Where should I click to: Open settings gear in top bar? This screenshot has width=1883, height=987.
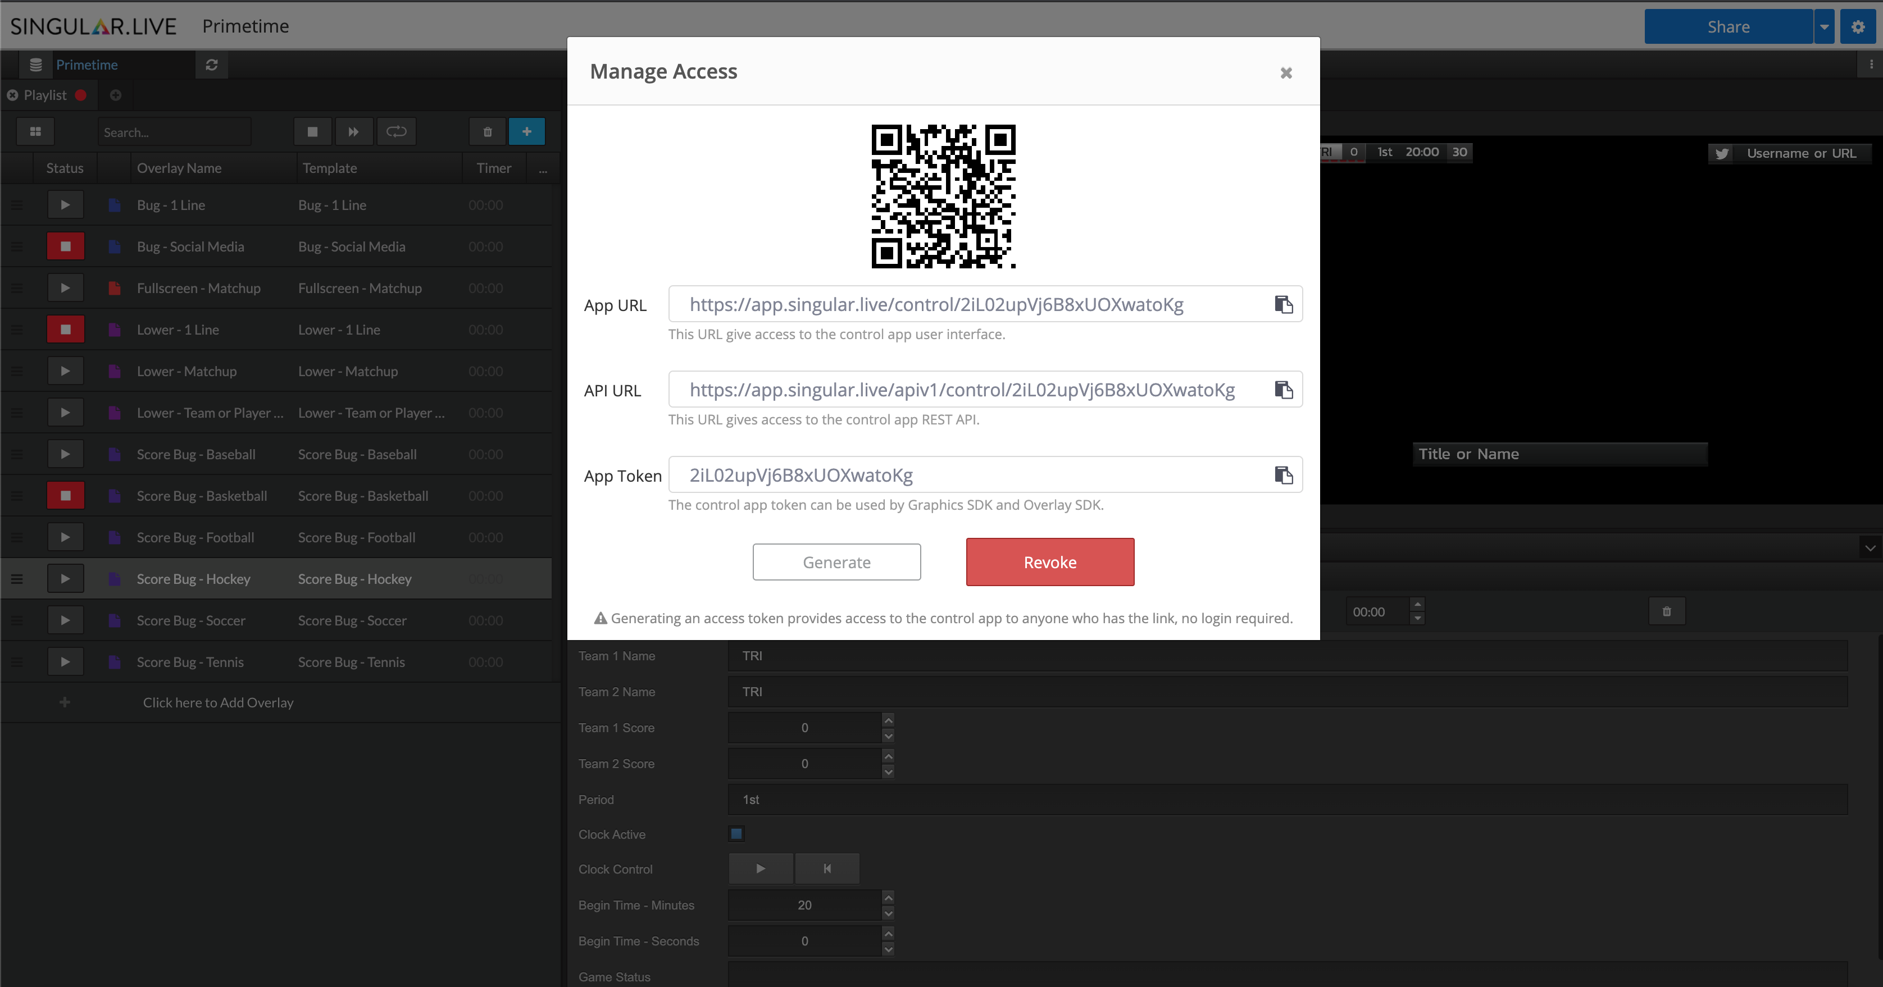(1857, 27)
